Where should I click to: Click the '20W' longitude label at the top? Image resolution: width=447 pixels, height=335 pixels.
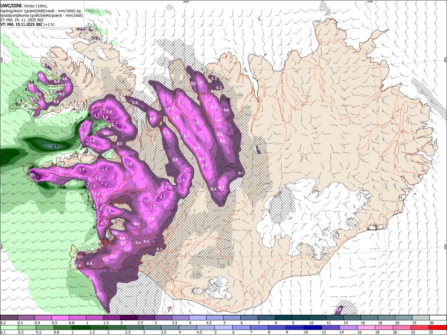tap(186, 2)
